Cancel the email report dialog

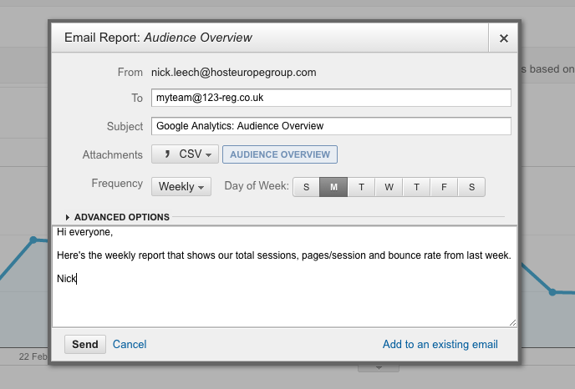click(x=130, y=344)
